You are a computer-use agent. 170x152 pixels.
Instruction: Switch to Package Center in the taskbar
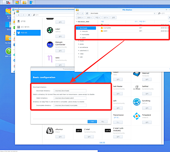click(17, 2)
